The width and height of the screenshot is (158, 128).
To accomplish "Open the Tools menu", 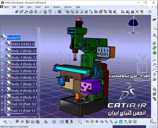I will coord(47,7).
